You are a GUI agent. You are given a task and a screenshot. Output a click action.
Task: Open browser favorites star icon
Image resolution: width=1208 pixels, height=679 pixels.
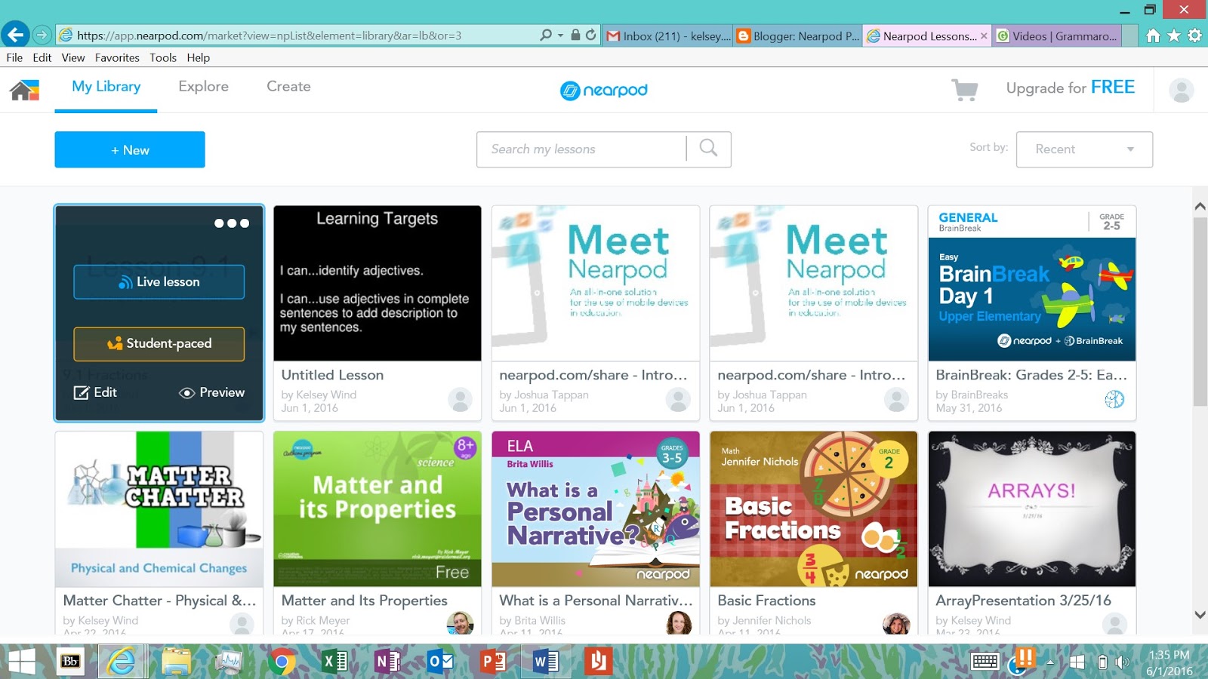click(1174, 35)
